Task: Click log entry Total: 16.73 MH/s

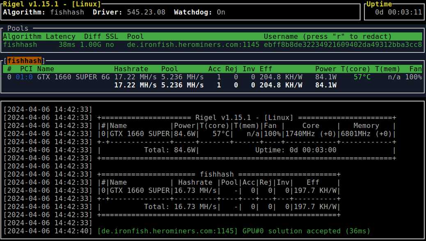Action: click(x=180, y=207)
